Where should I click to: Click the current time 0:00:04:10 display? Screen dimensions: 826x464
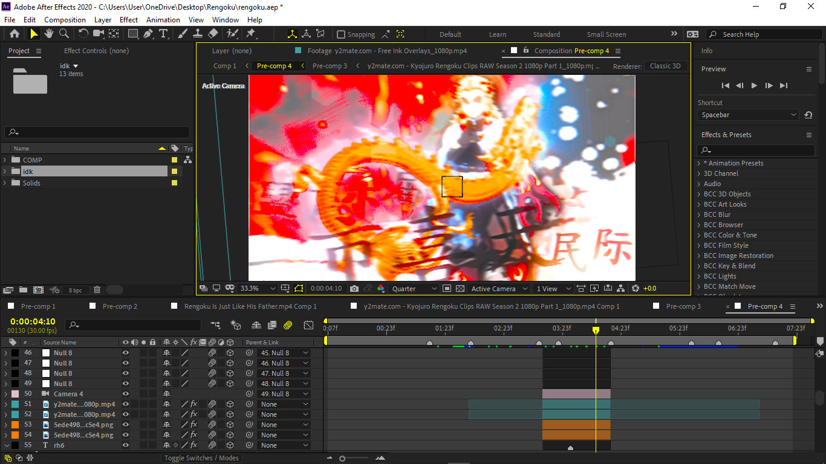33,321
